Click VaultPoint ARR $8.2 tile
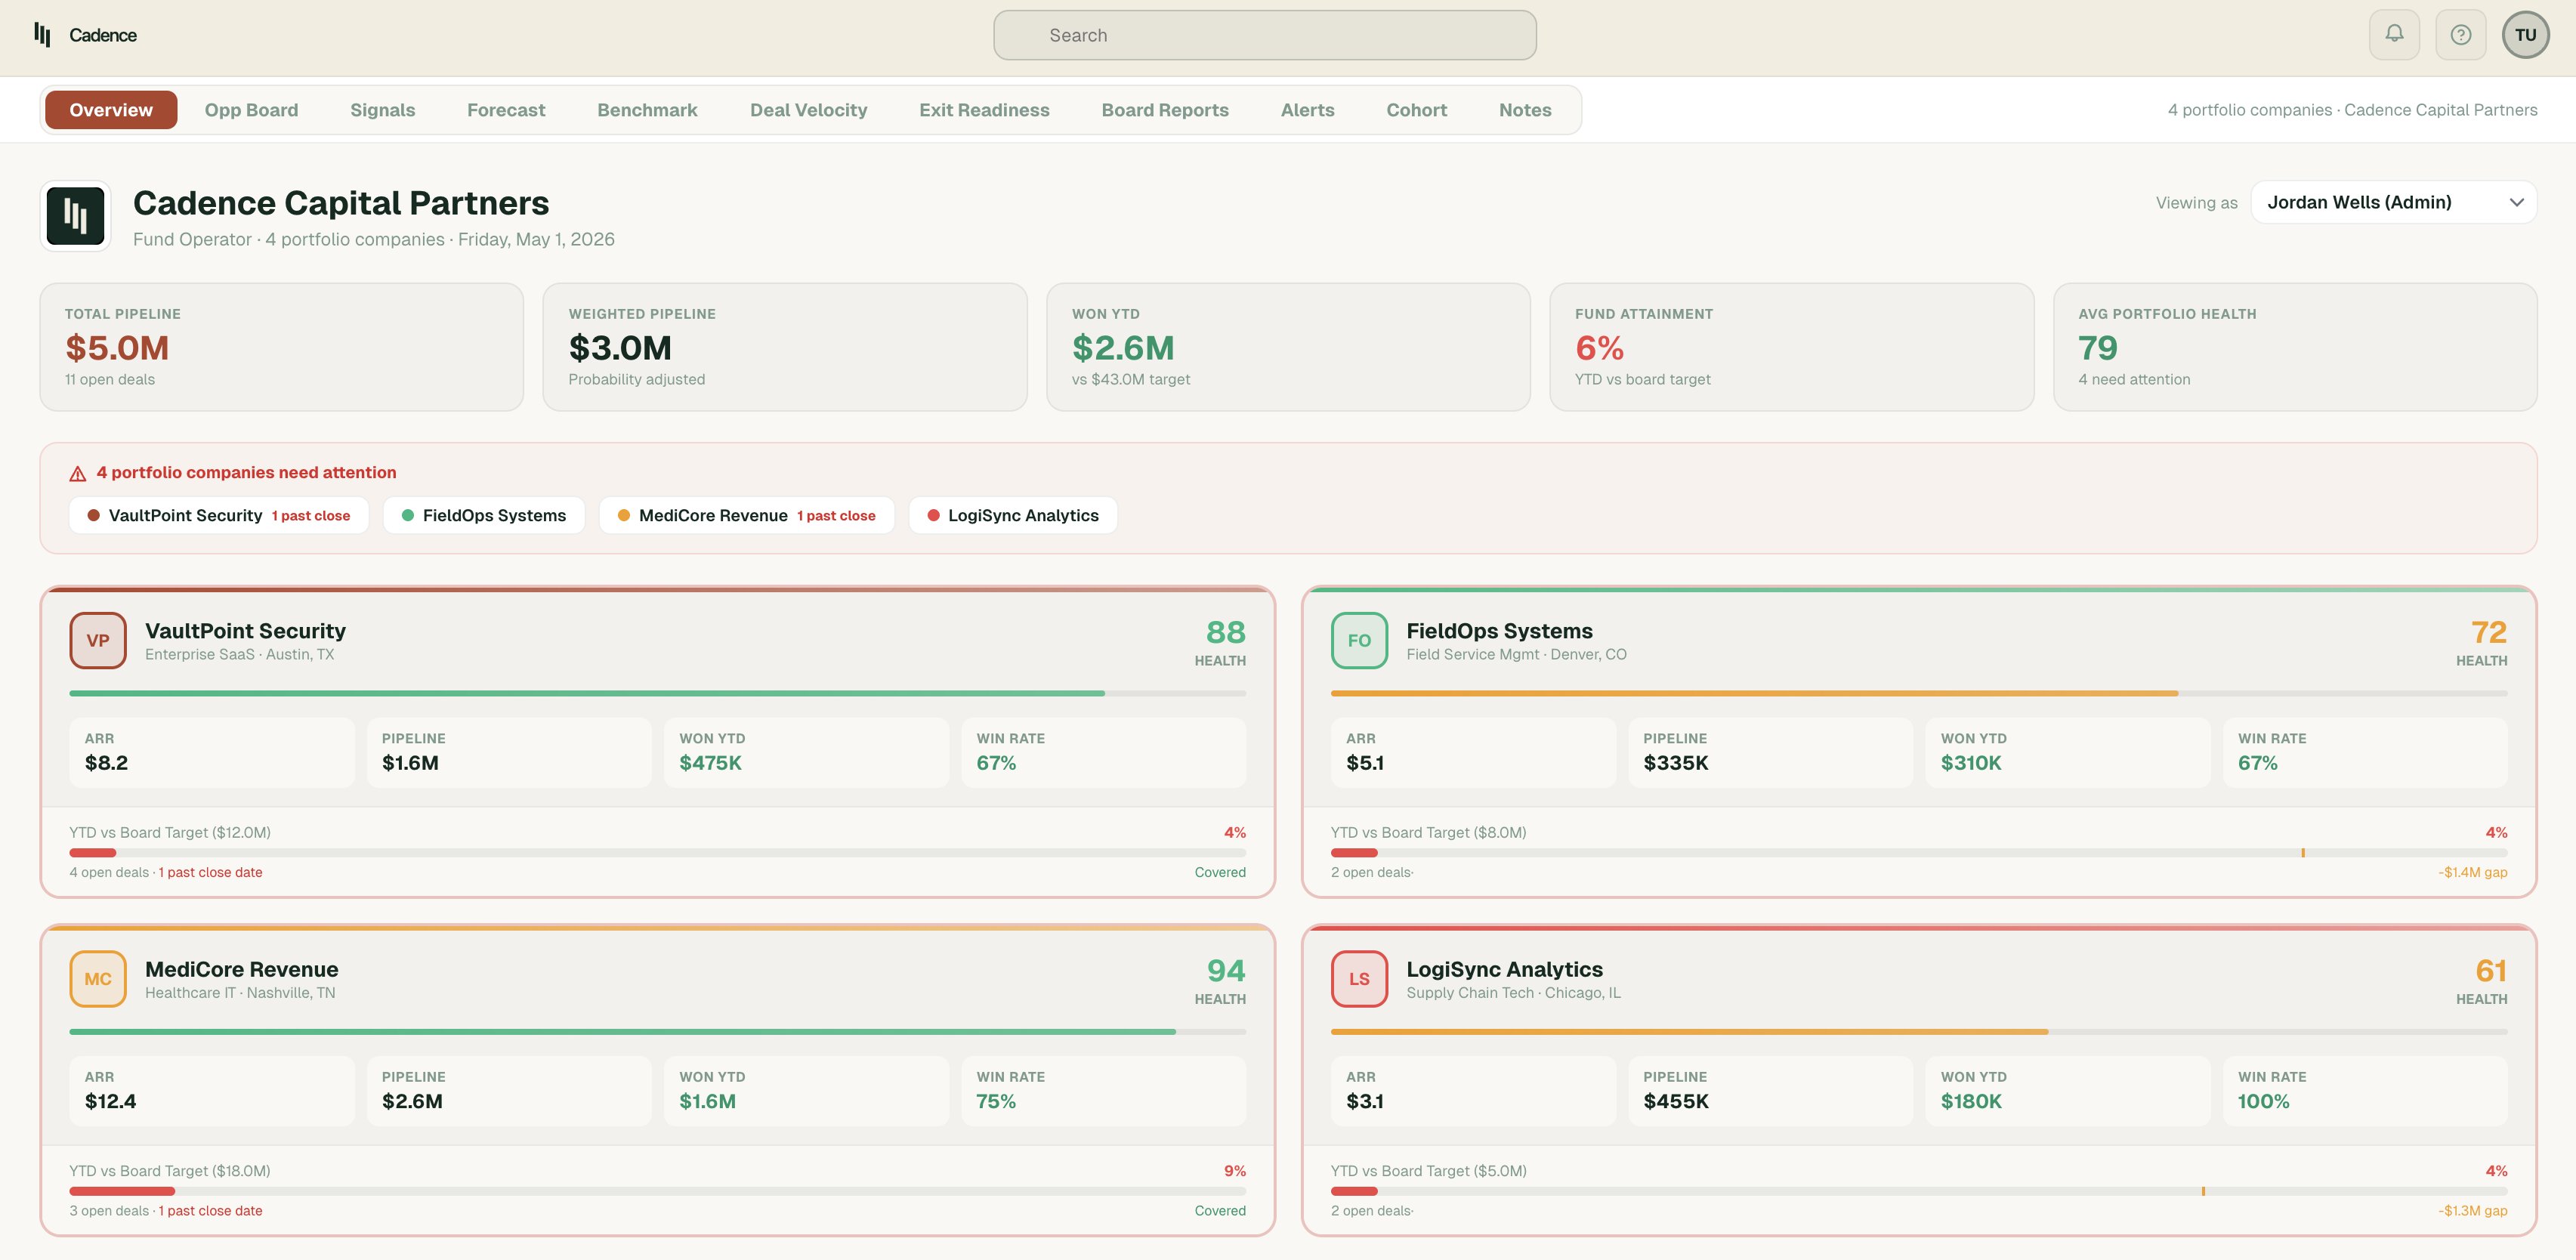The image size is (2576, 1260). (212, 752)
